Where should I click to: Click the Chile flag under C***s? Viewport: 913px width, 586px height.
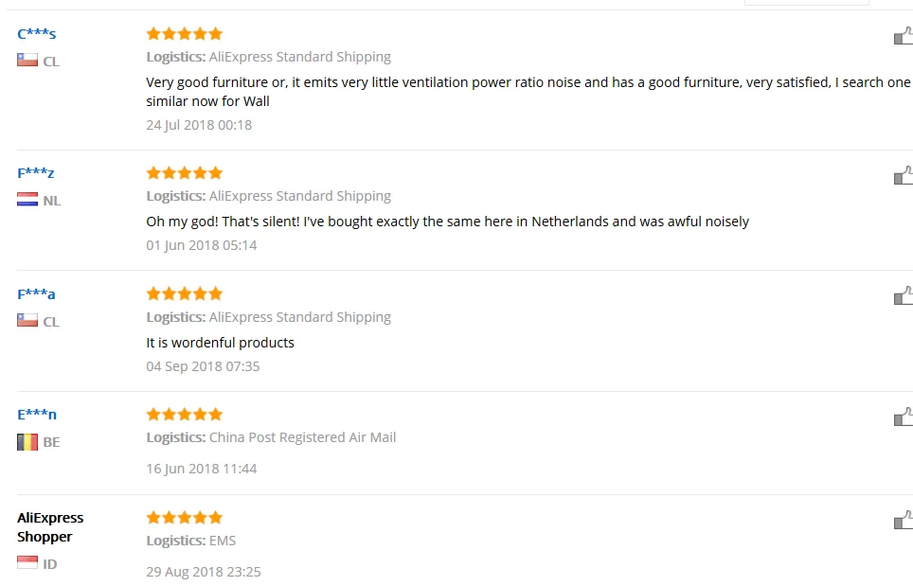pyautogui.click(x=27, y=61)
